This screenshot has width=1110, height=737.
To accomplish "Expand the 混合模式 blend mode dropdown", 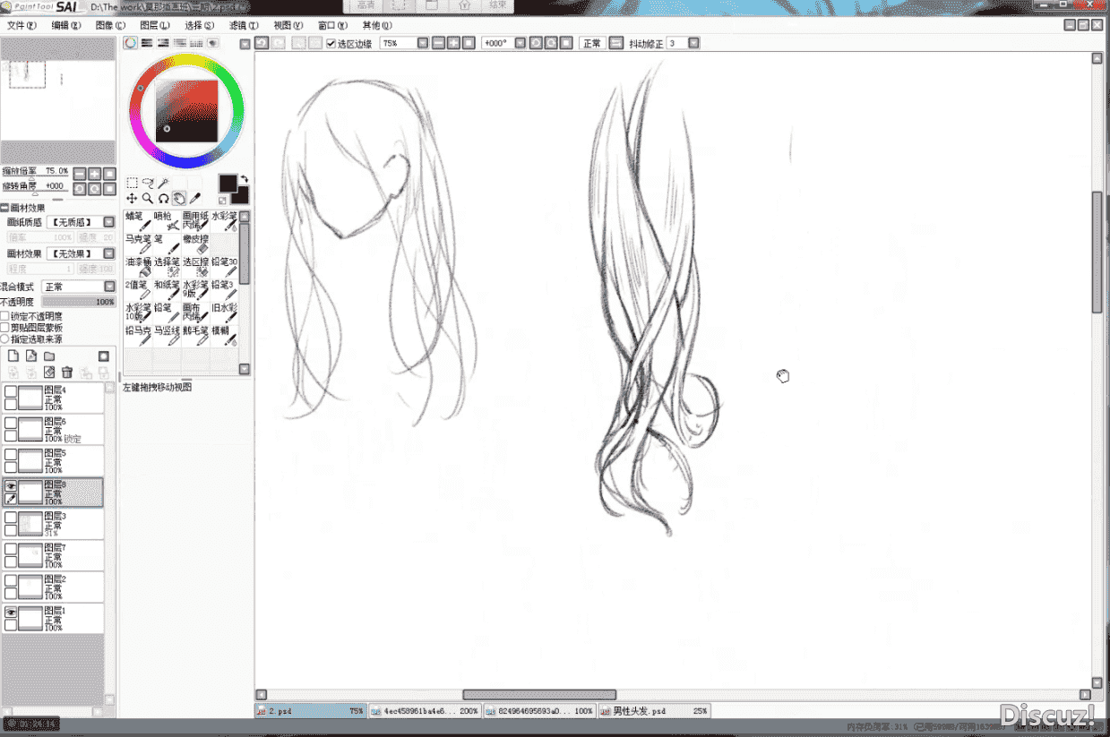I will [109, 287].
